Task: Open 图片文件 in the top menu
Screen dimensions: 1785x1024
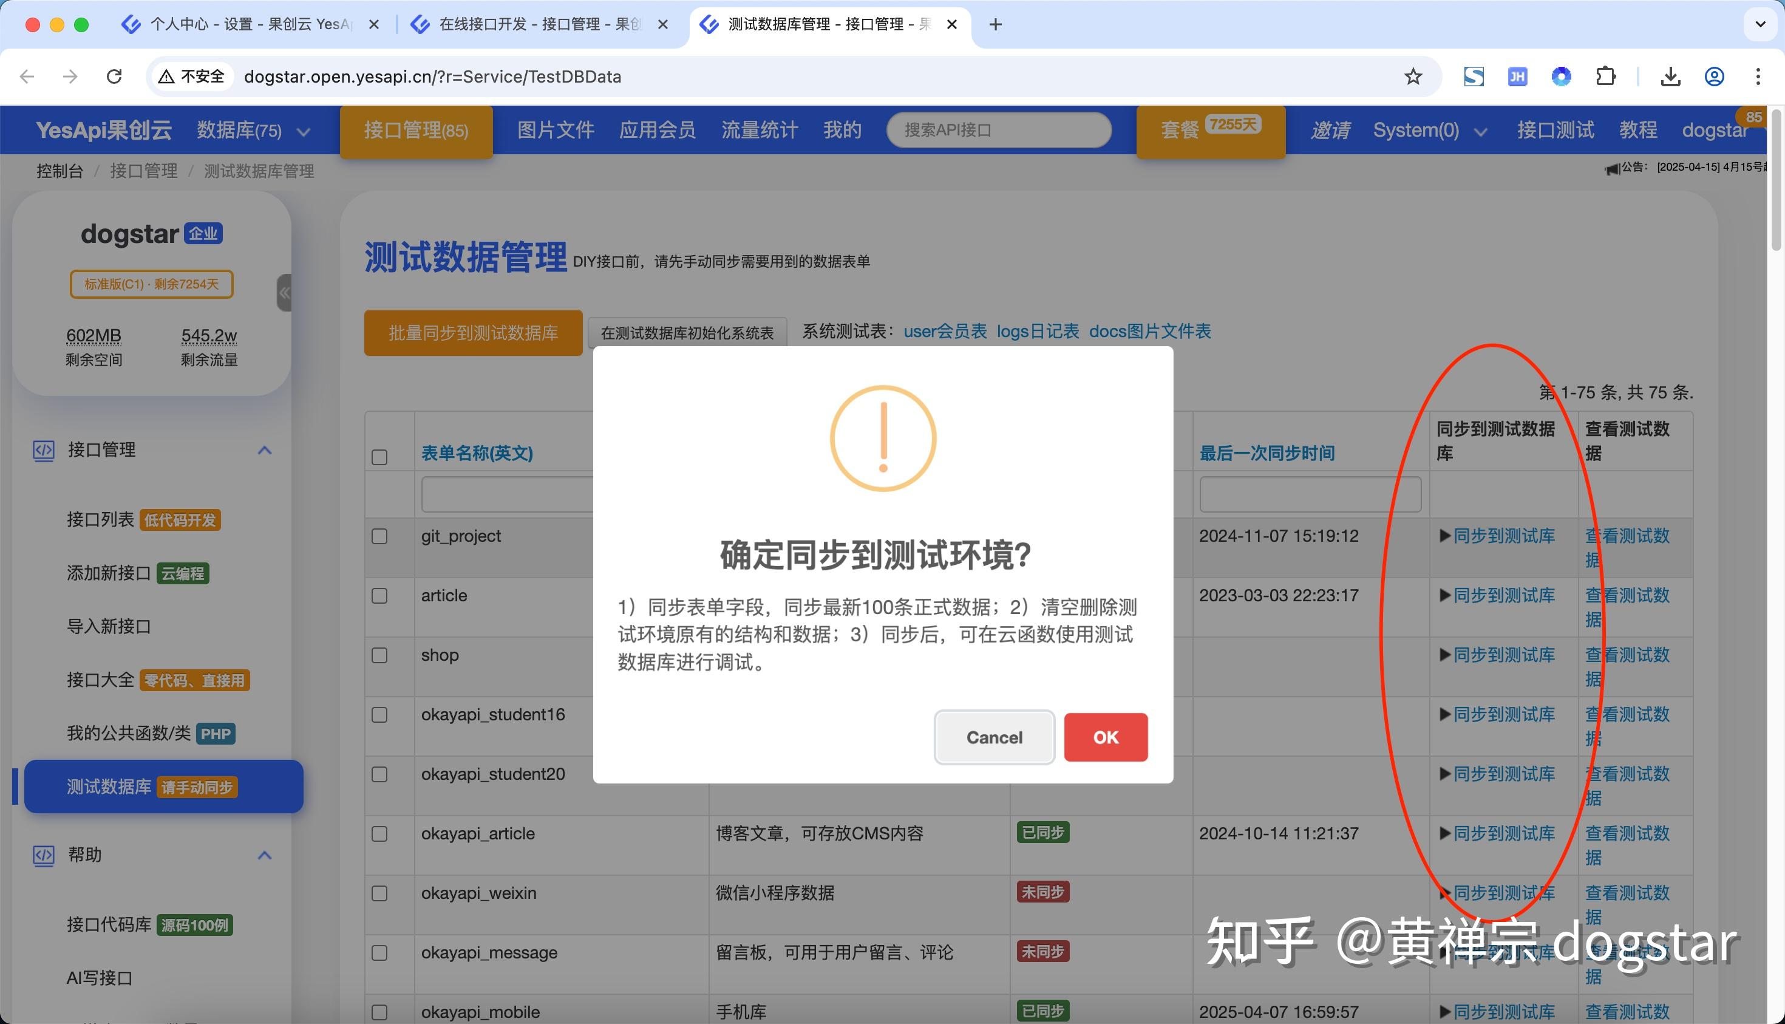Action: pyautogui.click(x=555, y=129)
